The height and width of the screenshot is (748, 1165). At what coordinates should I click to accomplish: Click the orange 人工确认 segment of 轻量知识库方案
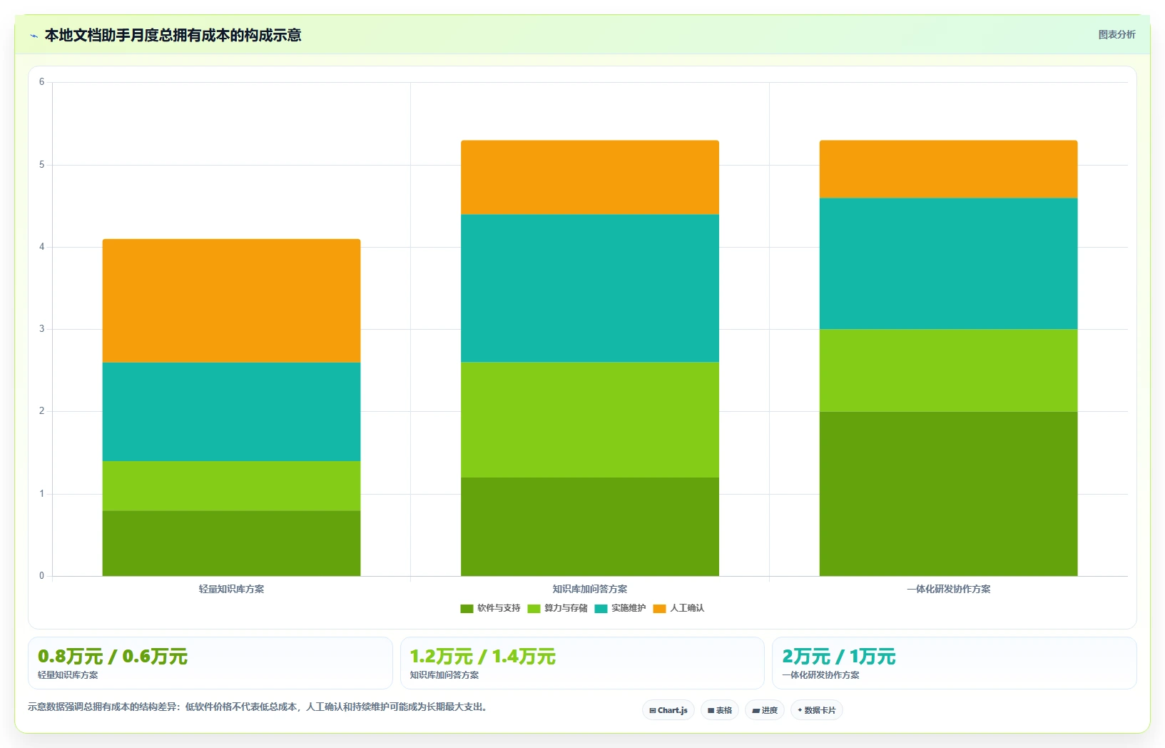(x=231, y=300)
